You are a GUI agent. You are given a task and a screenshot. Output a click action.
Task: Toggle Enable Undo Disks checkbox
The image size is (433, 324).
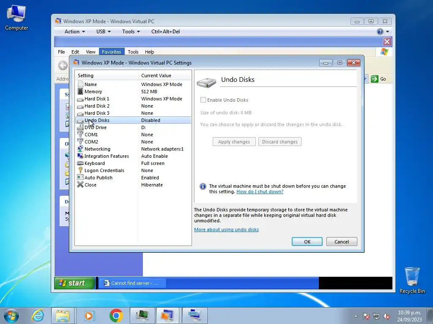coord(203,100)
